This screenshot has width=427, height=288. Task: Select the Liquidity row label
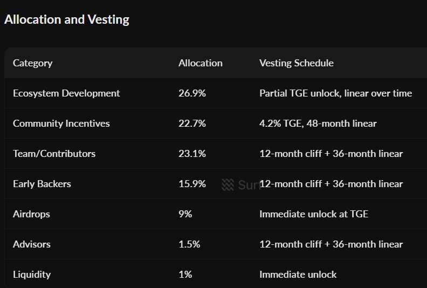(31, 275)
